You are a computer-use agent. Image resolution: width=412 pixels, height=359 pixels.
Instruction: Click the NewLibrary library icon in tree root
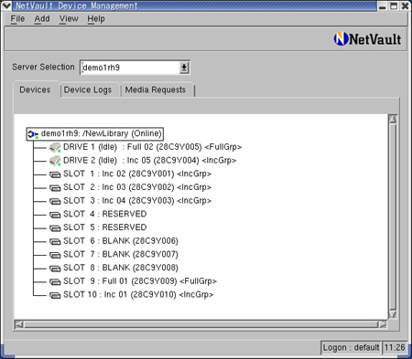tap(33, 134)
